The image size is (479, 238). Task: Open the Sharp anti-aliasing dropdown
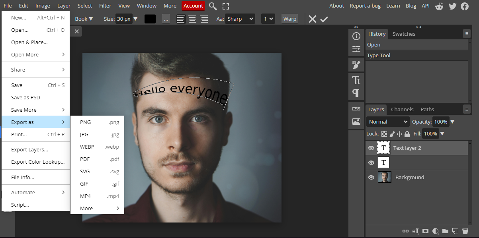click(x=240, y=19)
